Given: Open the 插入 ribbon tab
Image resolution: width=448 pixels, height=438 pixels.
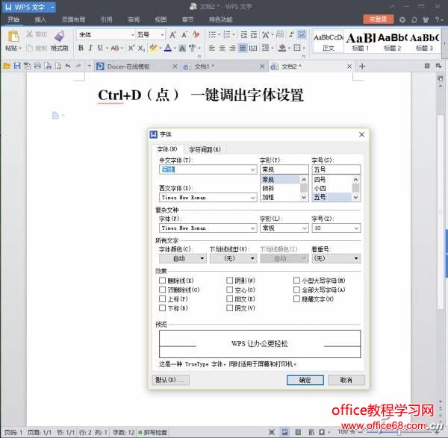Looking at the screenshot, I should pos(40,19).
